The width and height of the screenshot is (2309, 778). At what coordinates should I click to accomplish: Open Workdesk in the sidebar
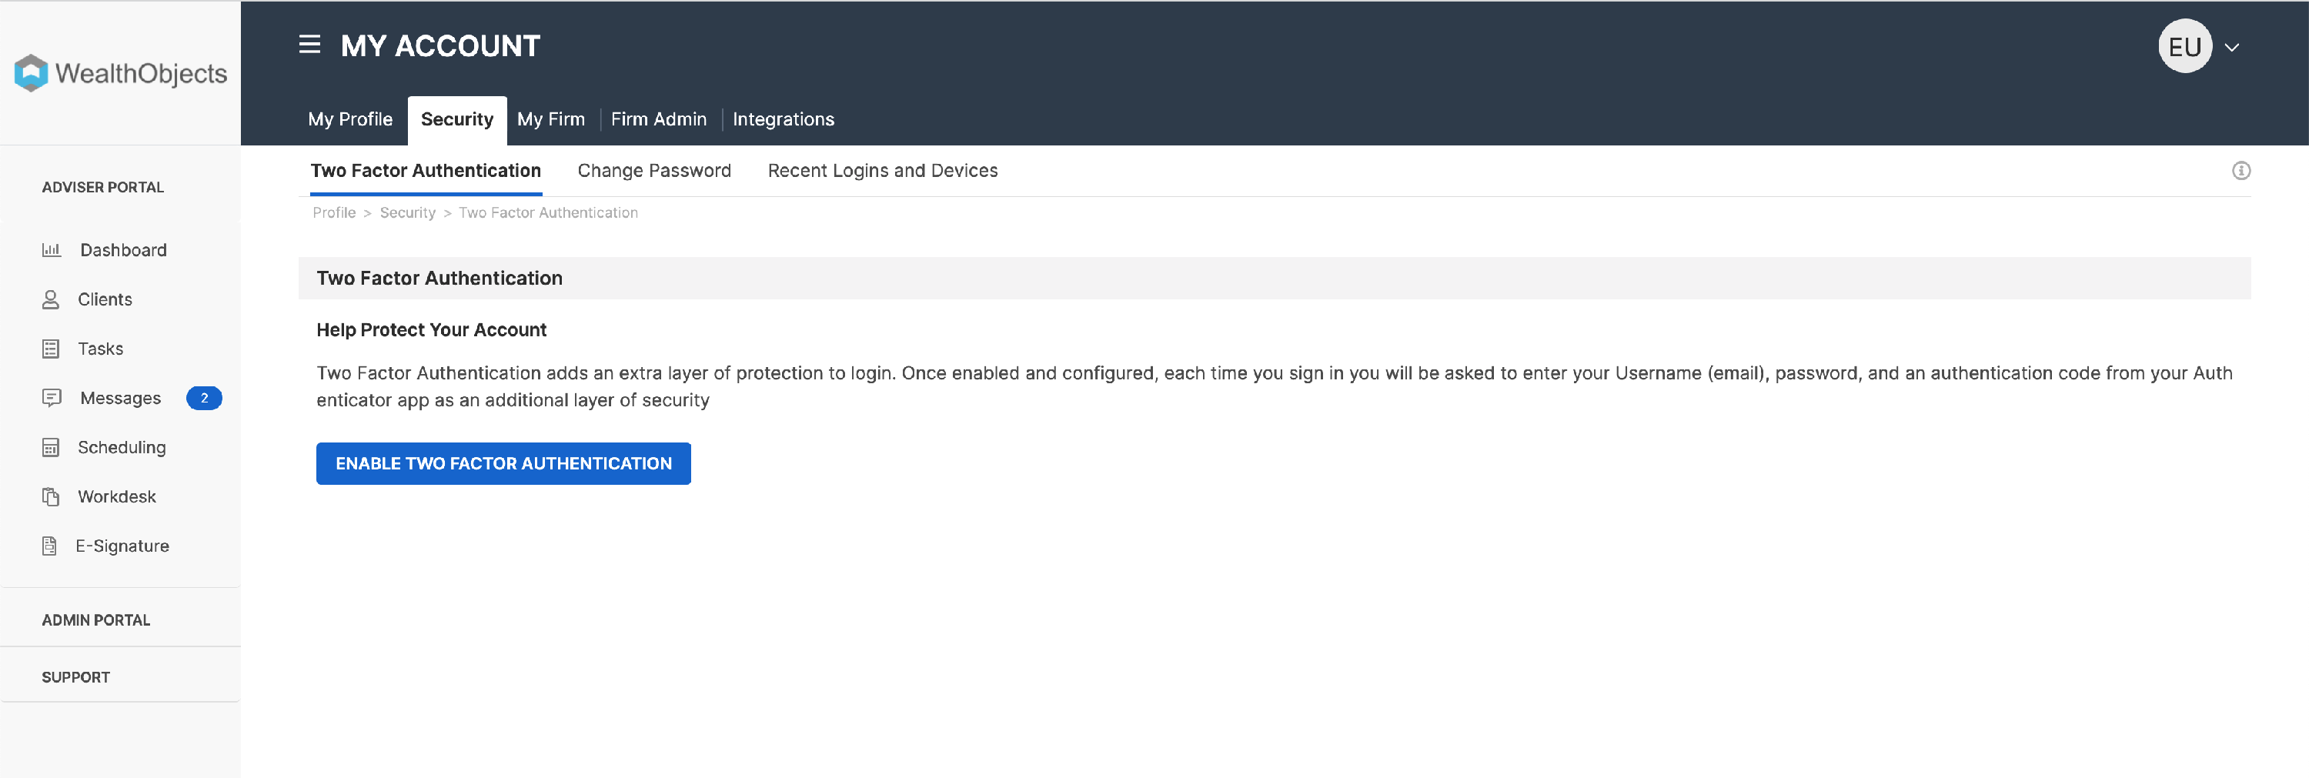116,496
